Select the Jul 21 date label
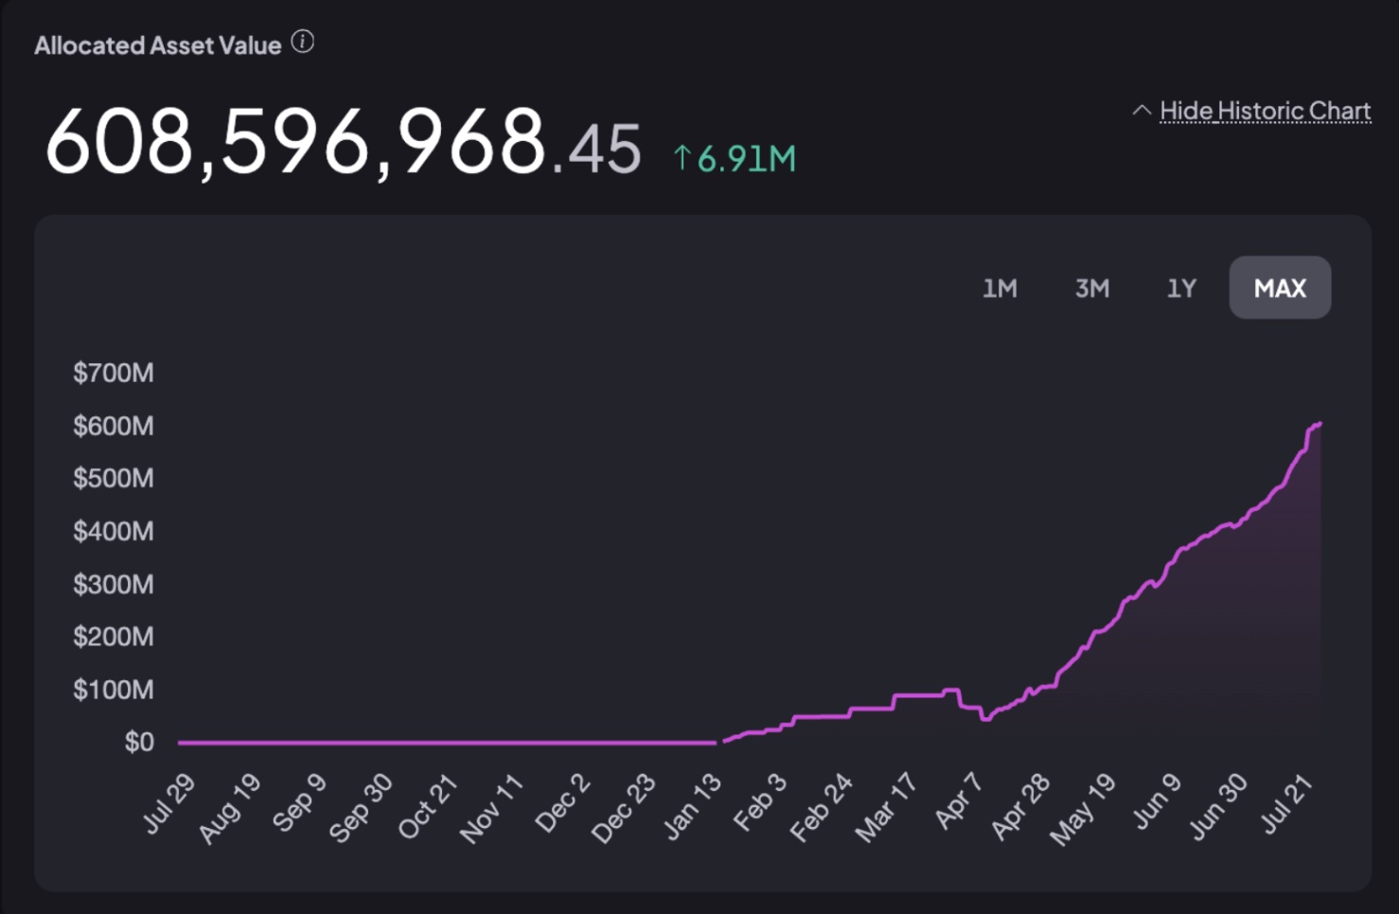The width and height of the screenshot is (1399, 914). pyautogui.click(x=1288, y=802)
